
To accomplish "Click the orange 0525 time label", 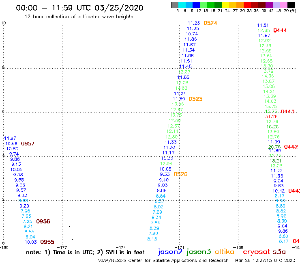I will [x=195, y=99].
